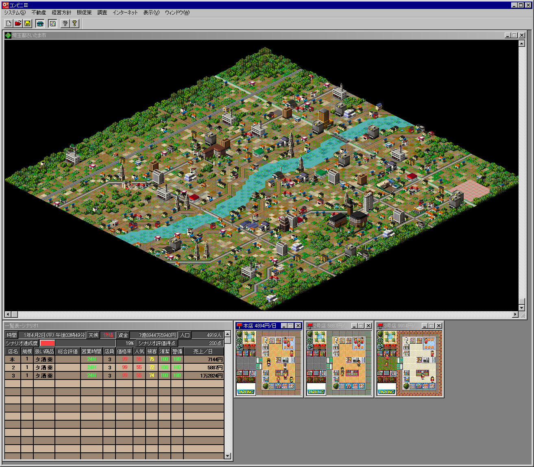Screen dimensions: 534x467
Task: Click the wrench settings toolbar icon
Action: click(65, 24)
